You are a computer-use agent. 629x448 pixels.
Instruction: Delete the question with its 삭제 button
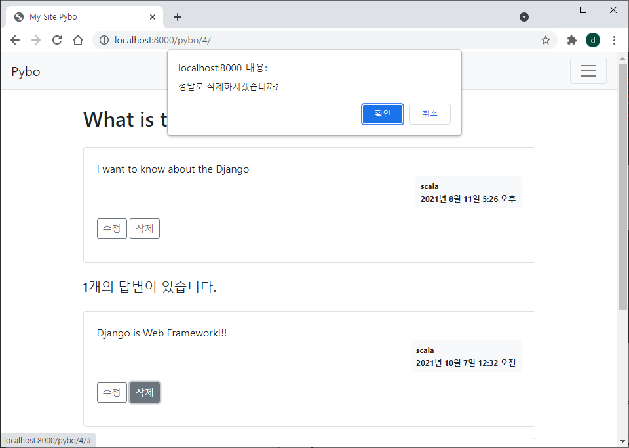(x=145, y=229)
